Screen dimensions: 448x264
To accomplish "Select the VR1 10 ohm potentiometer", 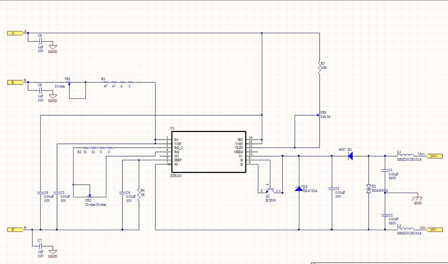I will (x=70, y=82).
